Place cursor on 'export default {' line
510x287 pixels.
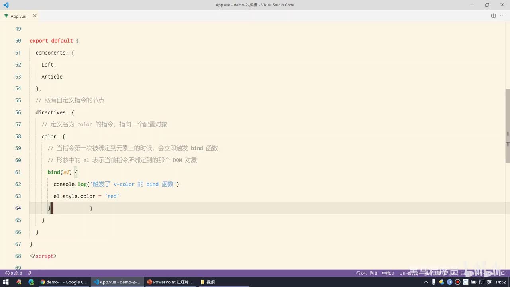(54, 41)
